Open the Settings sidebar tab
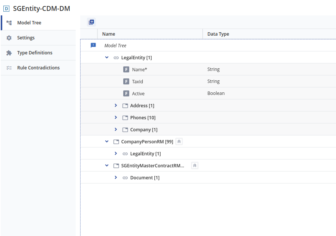This screenshot has height=236, width=336. [39, 38]
